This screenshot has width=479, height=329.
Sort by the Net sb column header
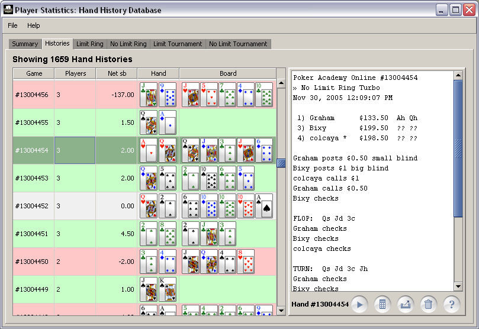(x=117, y=73)
